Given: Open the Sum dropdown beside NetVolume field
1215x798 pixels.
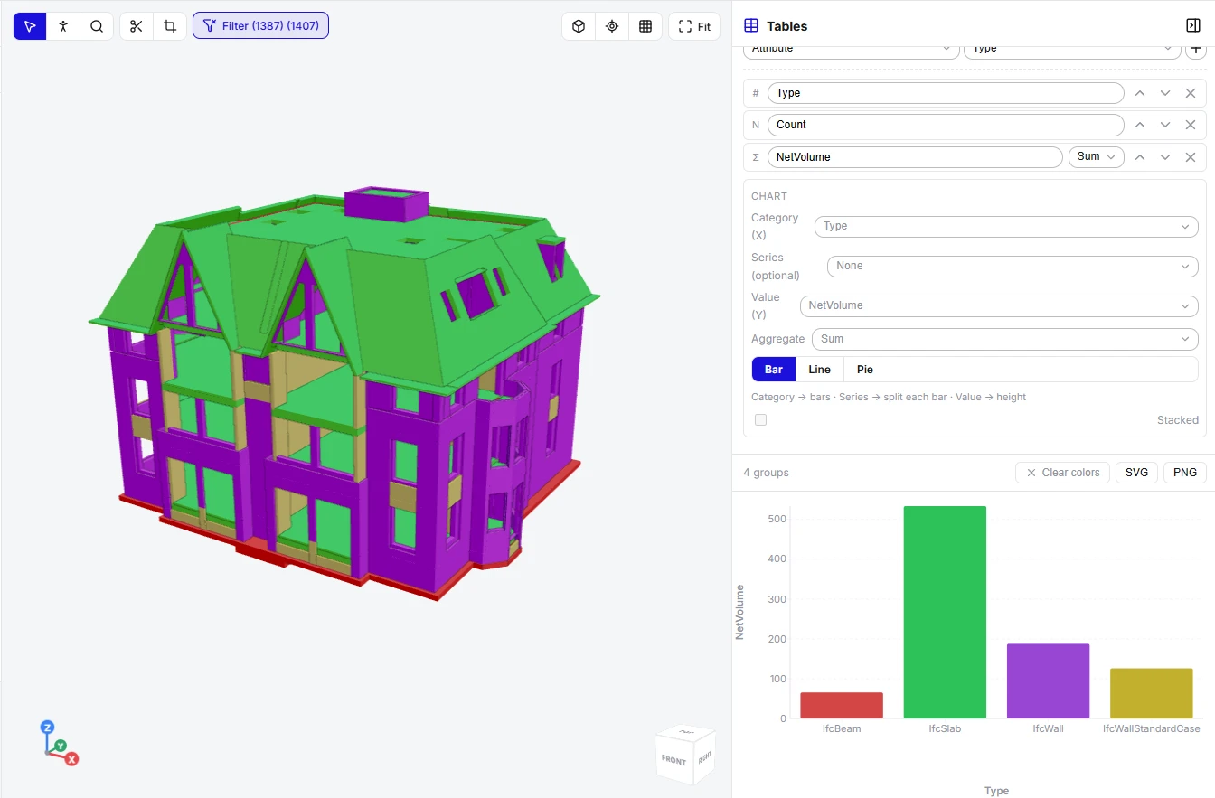Looking at the screenshot, I should coord(1097,157).
